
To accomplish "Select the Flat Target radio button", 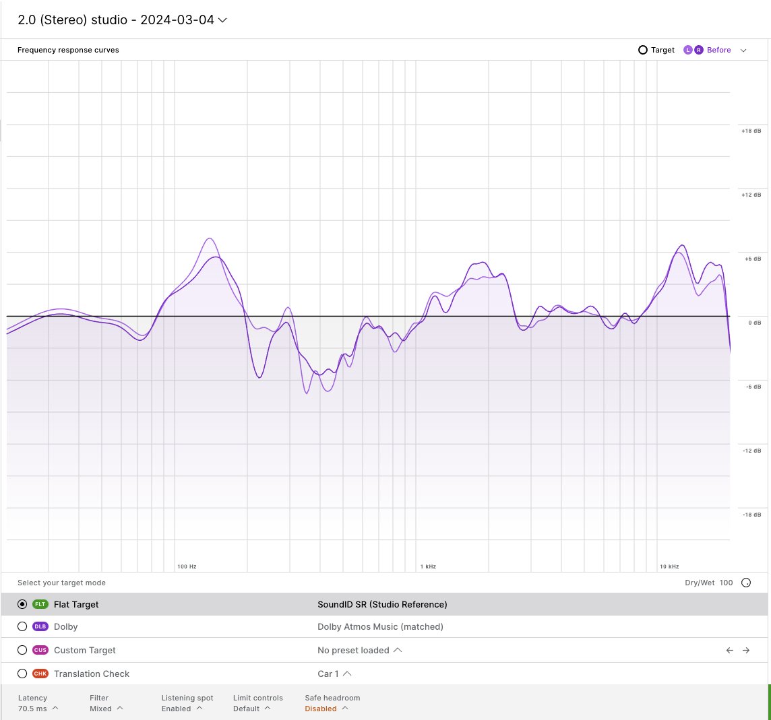I will (x=22, y=605).
